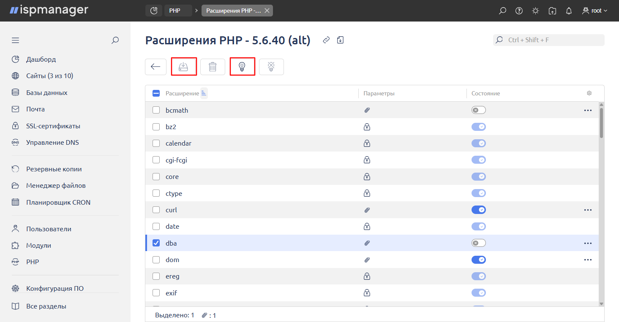Open notifications with the bell icon

[569, 11]
